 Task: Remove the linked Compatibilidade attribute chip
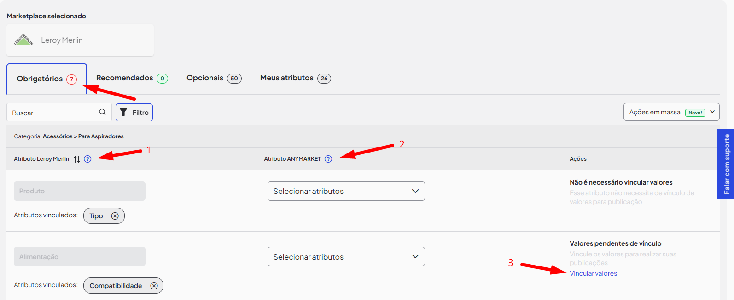pyautogui.click(x=154, y=286)
